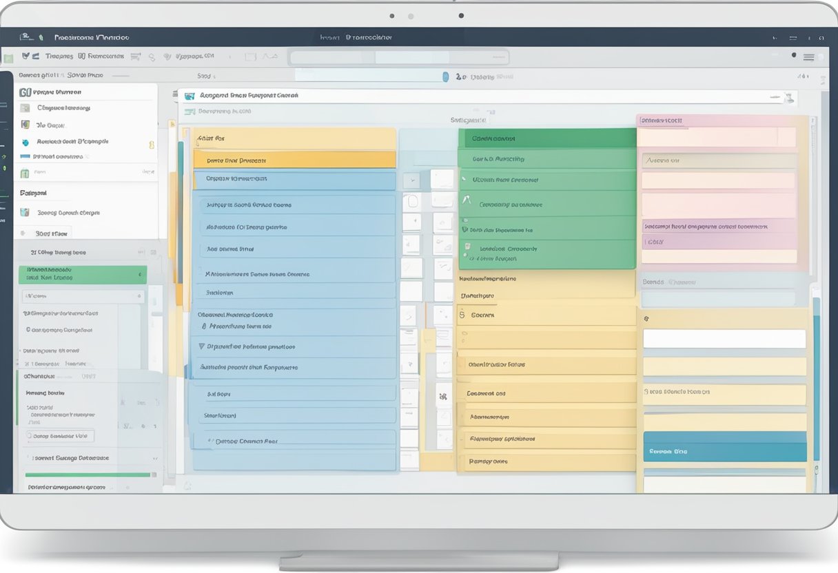Image resolution: width=838 pixels, height=573 pixels.
Task: Click the green progress bar in left panel
Action: 88,475
